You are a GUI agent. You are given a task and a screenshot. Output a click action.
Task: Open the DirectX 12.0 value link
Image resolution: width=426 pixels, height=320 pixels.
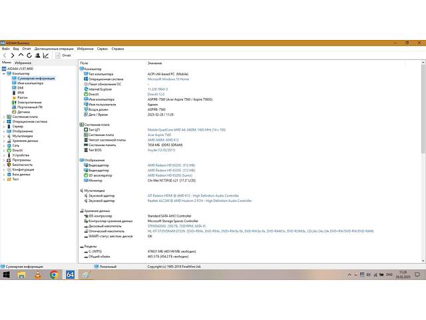tap(156, 95)
